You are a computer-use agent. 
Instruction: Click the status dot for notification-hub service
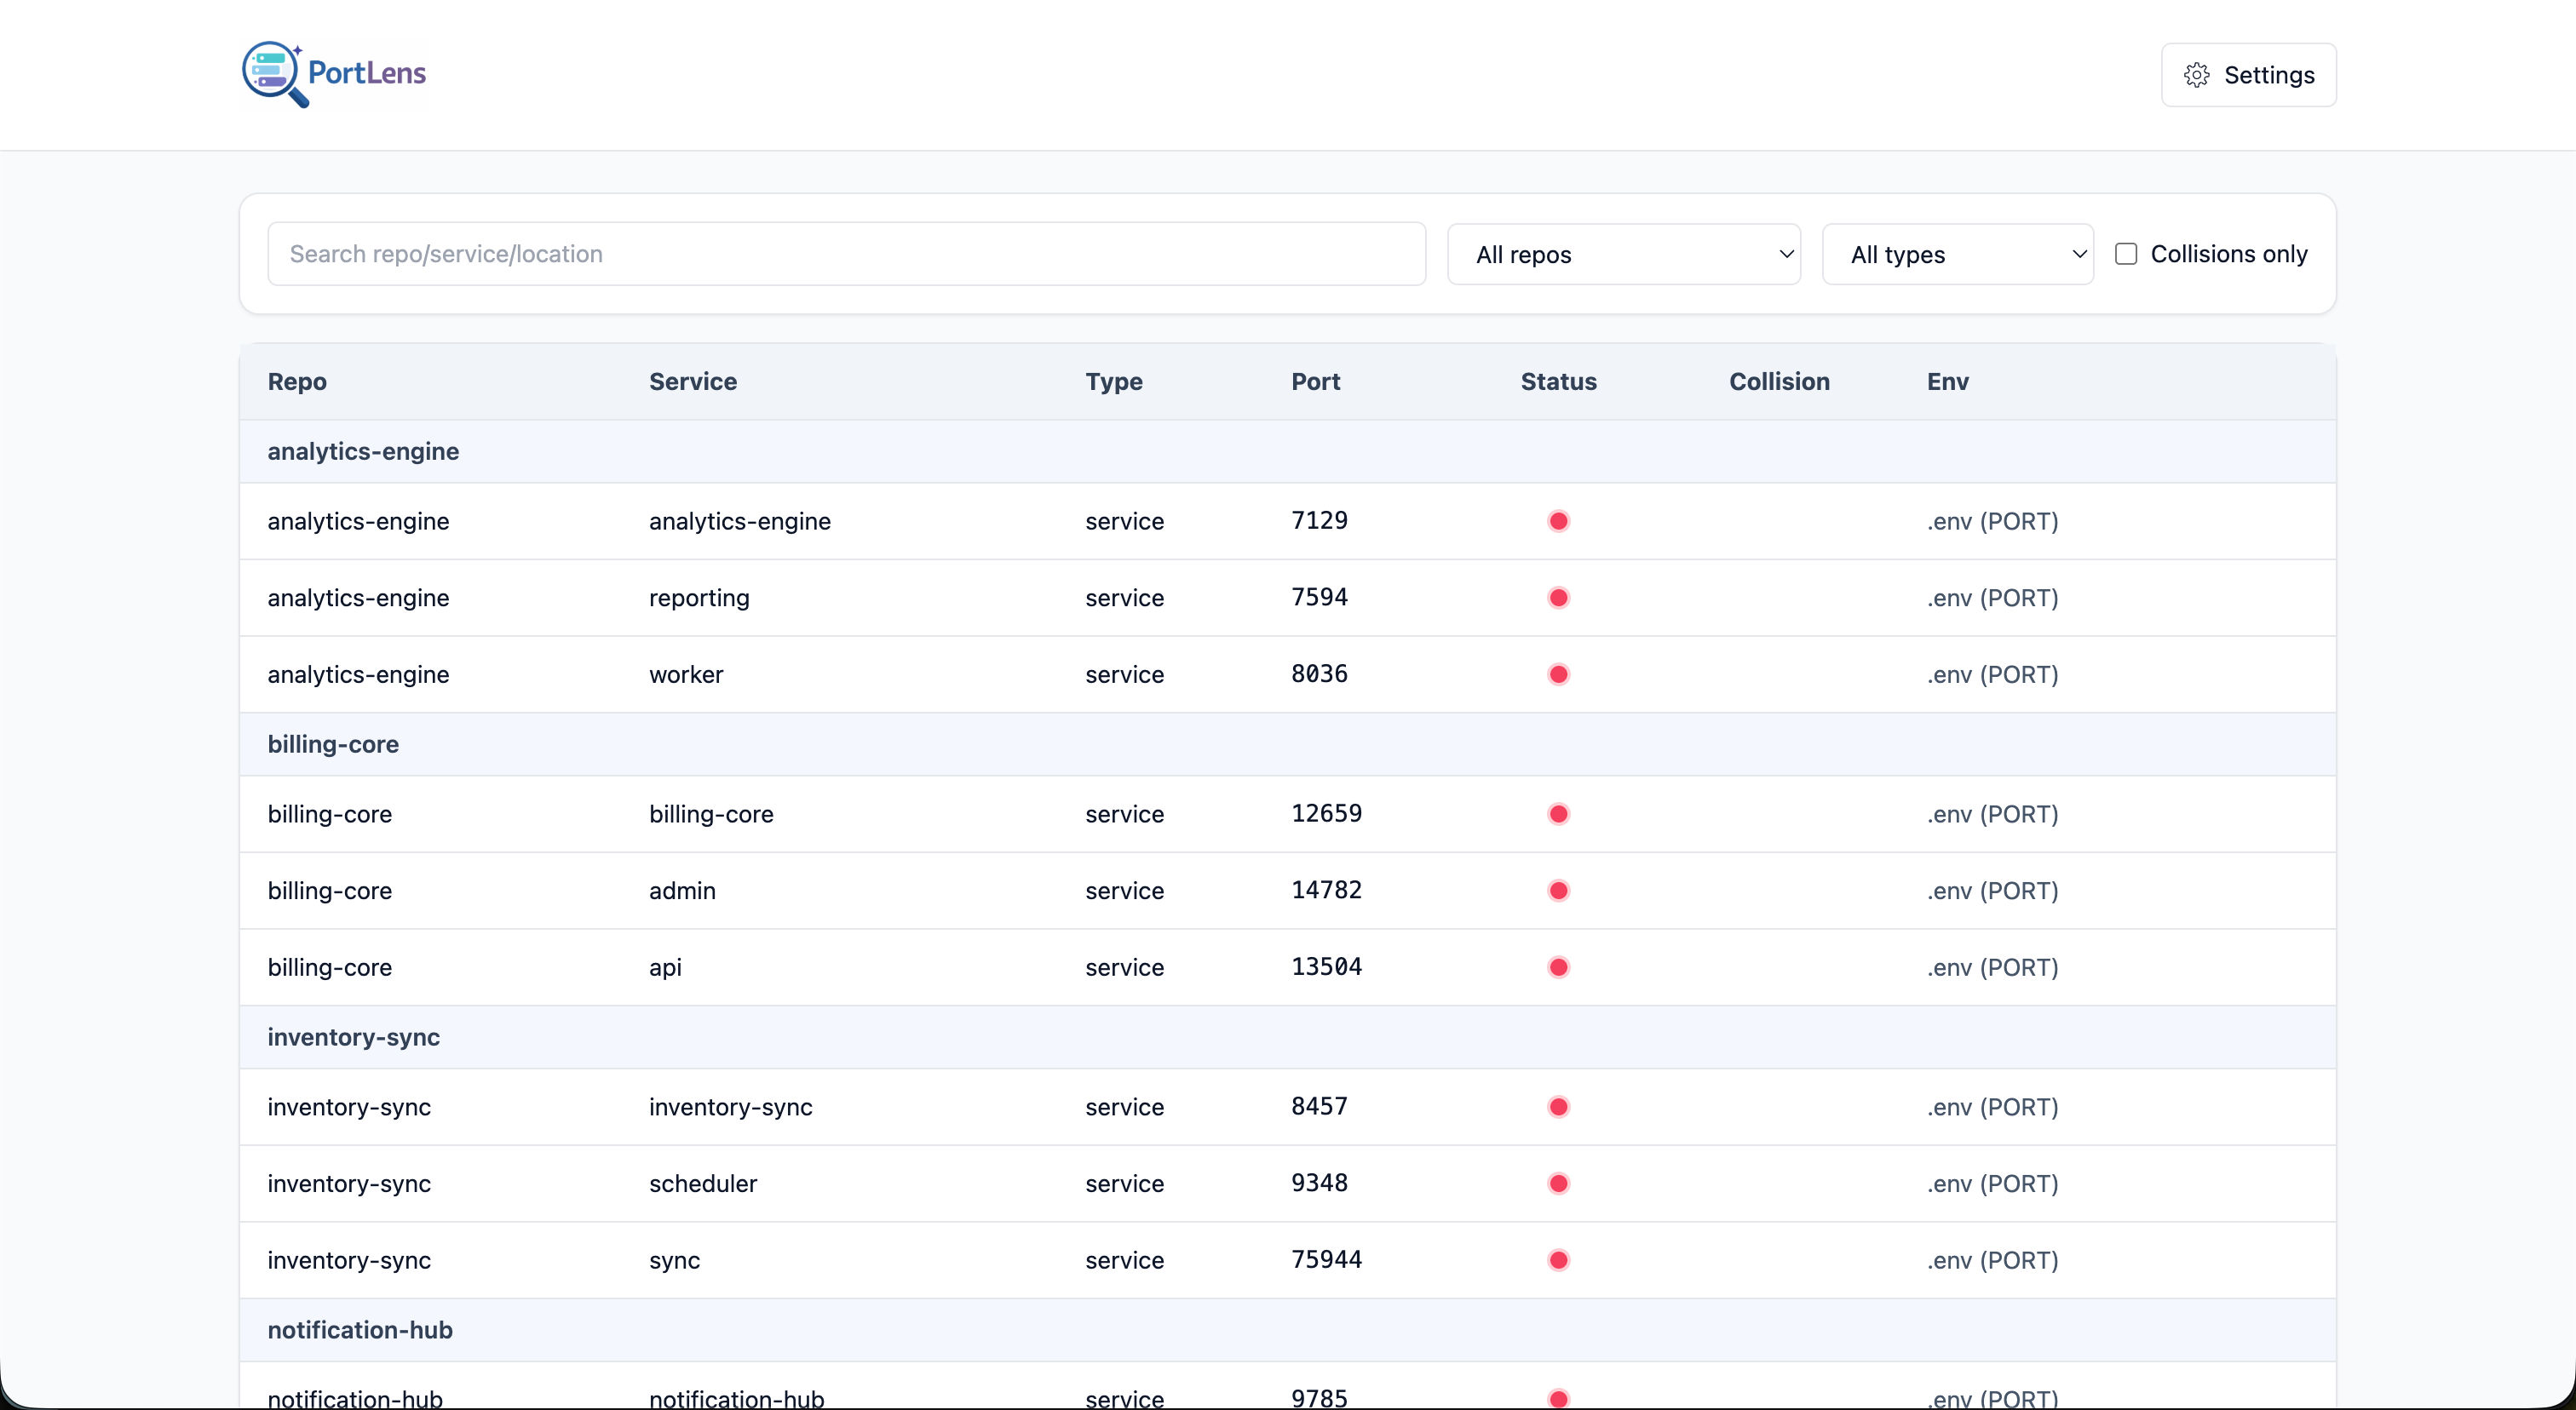[x=1559, y=1397]
